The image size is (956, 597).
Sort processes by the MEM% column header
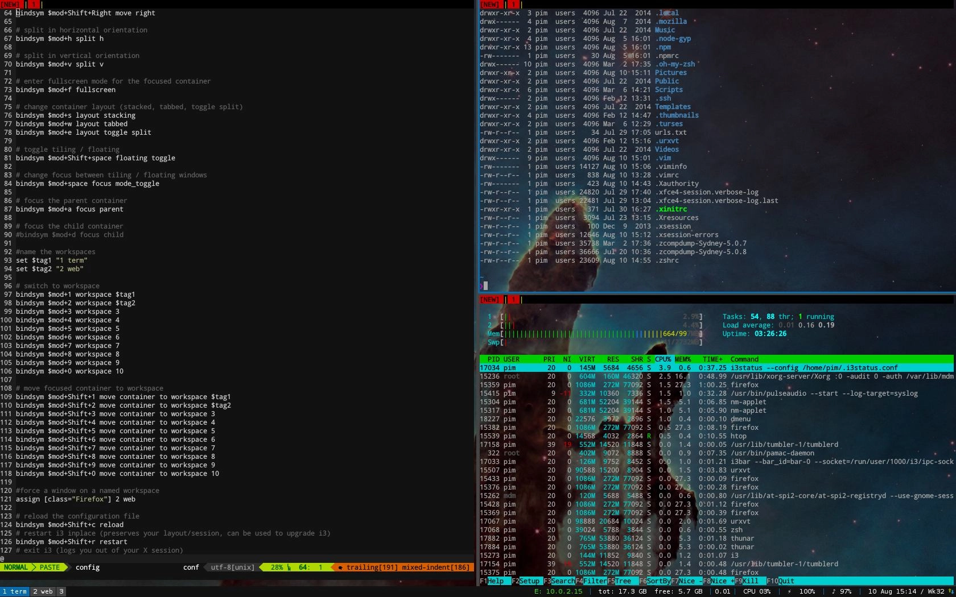coord(682,359)
